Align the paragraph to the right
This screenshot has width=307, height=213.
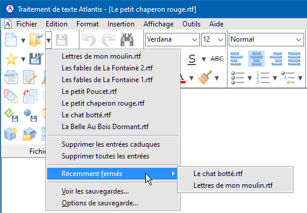pos(276,59)
